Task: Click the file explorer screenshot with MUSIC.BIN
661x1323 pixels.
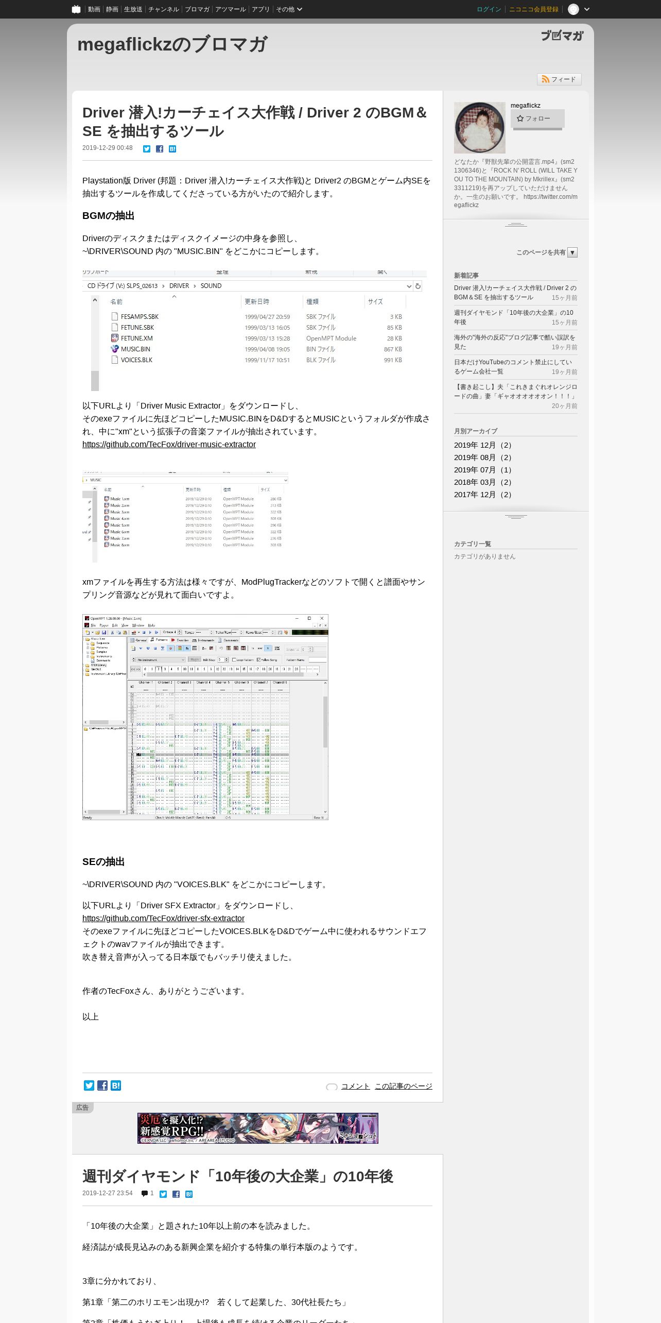Action: (x=254, y=331)
